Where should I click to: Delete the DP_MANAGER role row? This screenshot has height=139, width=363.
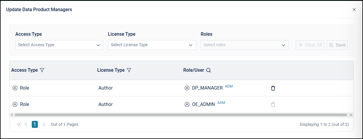coord(273,88)
